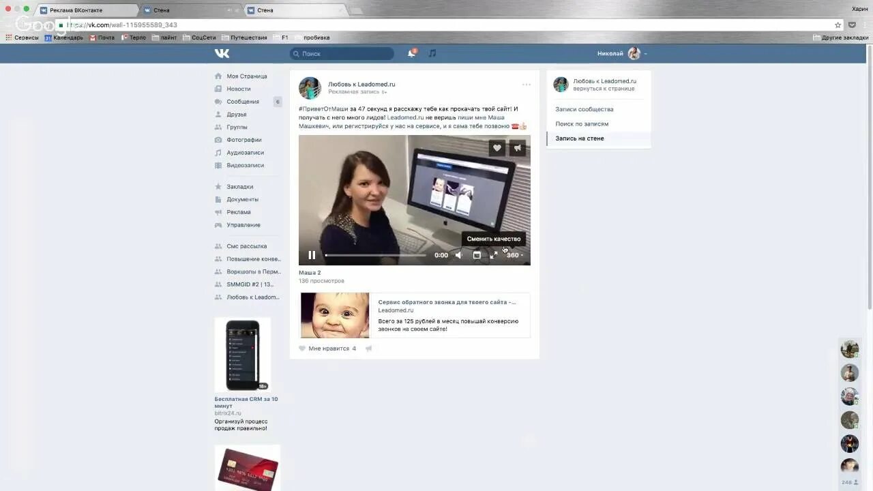The width and height of the screenshot is (873, 491).
Task: Open Группы in the sidebar
Action: point(237,127)
